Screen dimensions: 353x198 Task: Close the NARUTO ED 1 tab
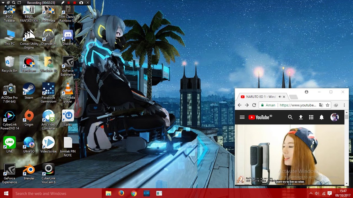point(284,97)
